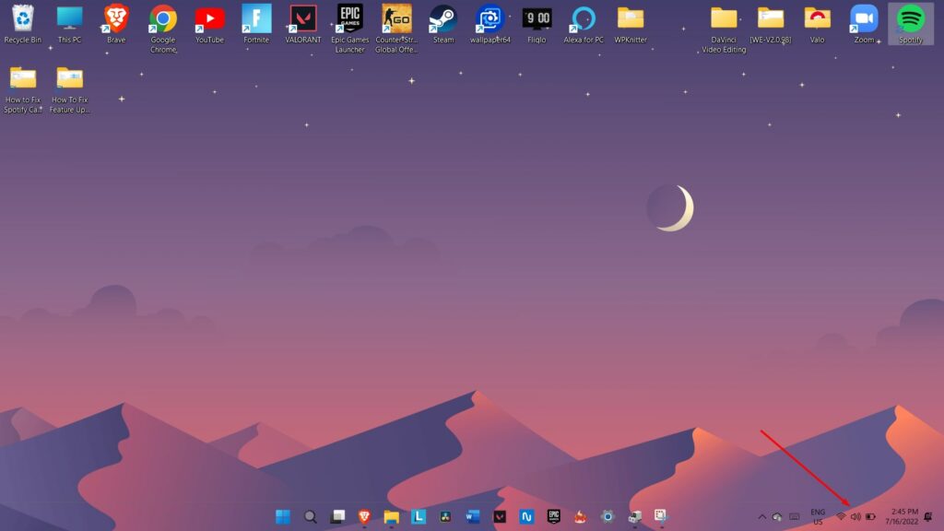Viewport: 944px width, 531px height.
Task: Open the Wi-Fi network flyout
Action: click(x=841, y=516)
